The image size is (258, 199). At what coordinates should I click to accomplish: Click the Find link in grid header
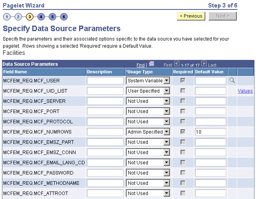point(140,65)
